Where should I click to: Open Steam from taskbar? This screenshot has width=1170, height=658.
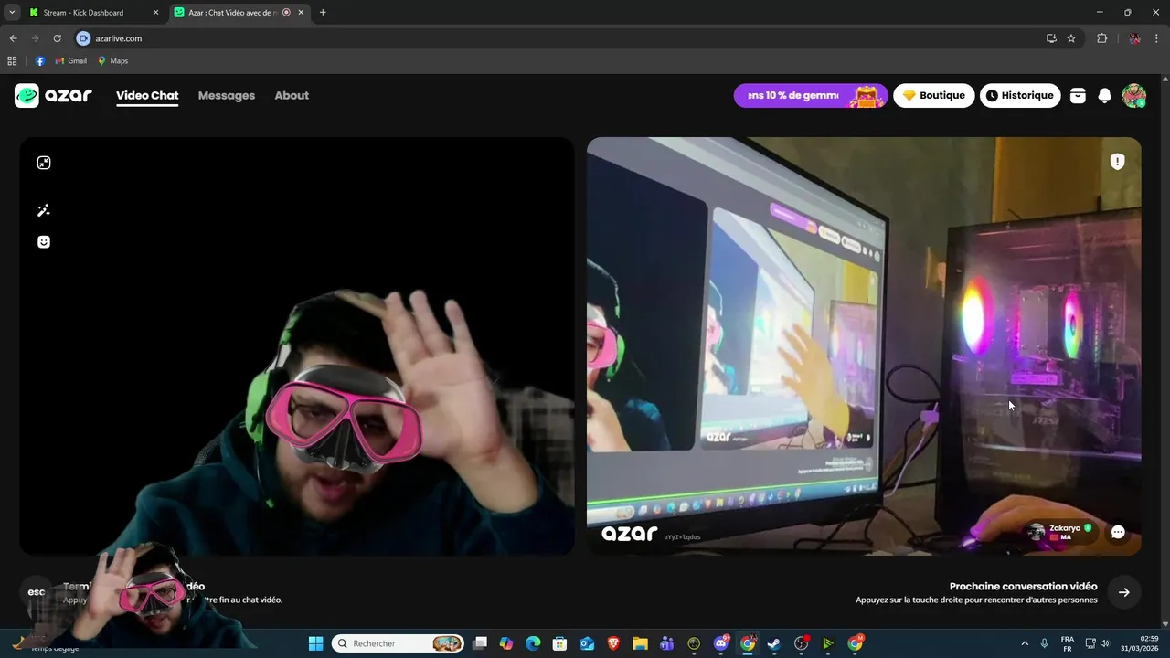click(774, 643)
